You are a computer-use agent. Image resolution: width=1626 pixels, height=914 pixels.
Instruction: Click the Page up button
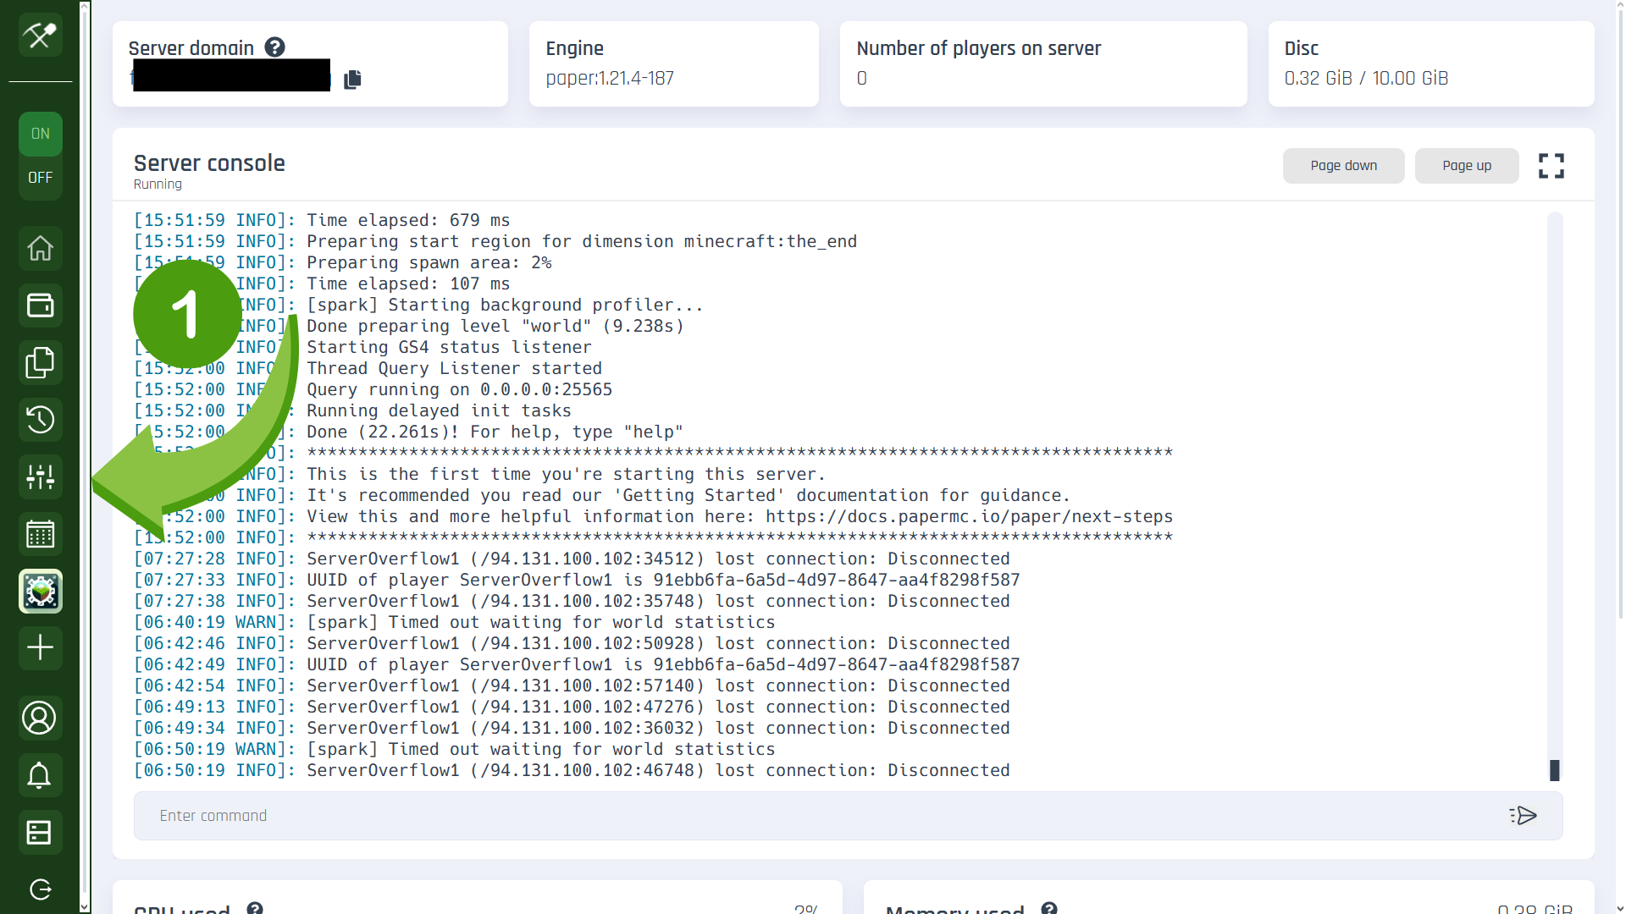1466,166
